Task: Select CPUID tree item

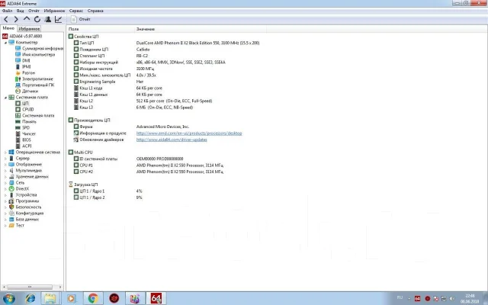Action: [27, 109]
